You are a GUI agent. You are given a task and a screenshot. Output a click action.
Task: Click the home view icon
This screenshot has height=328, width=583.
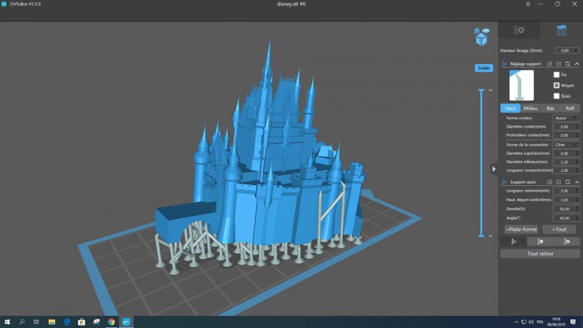coord(477,30)
